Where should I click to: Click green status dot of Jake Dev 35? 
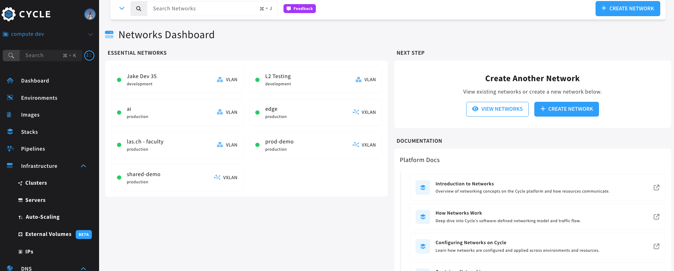(x=119, y=80)
